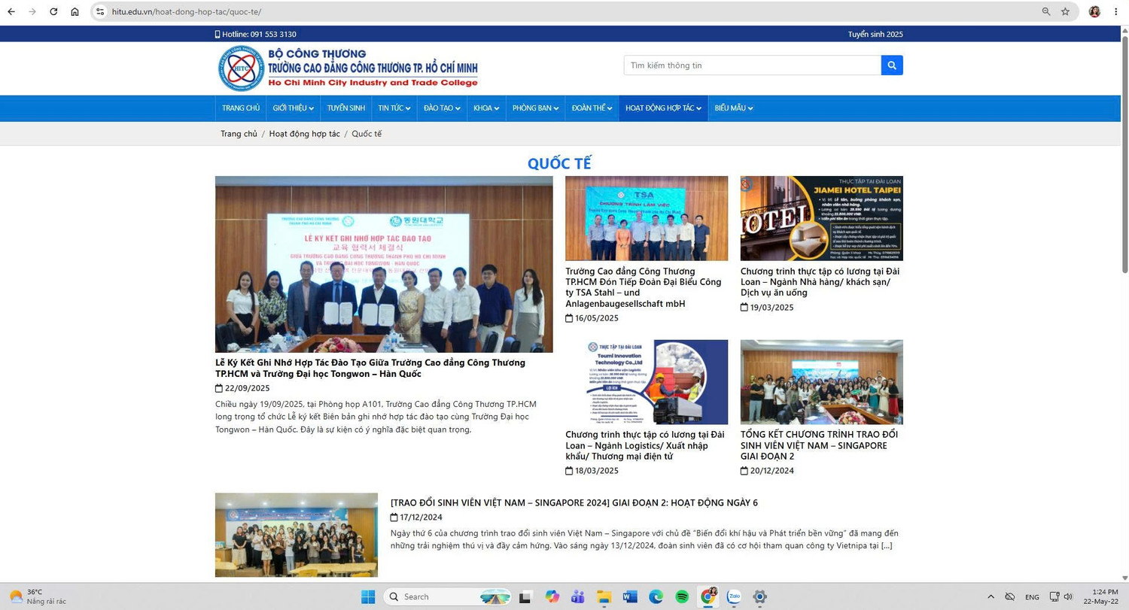Open the weather widget showing 36°C
Image resolution: width=1129 pixels, height=610 pixels.
coord(38,596)
